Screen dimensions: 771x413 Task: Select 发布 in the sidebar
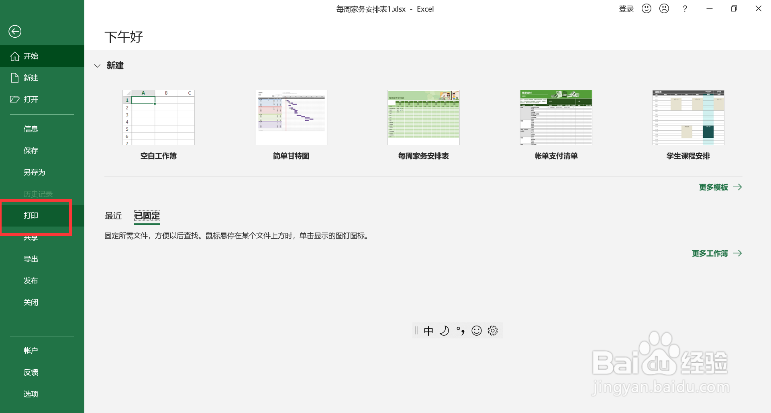[x=42, y=281]
